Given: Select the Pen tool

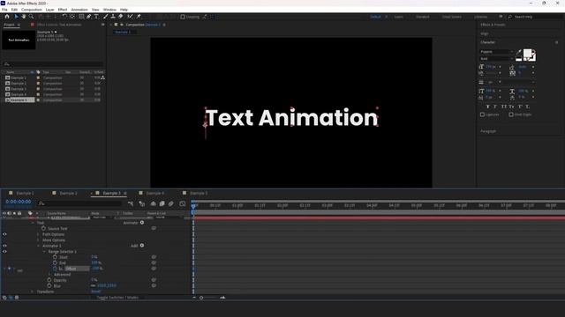Looking at the screenshot, I should click(x=88, y=17).
